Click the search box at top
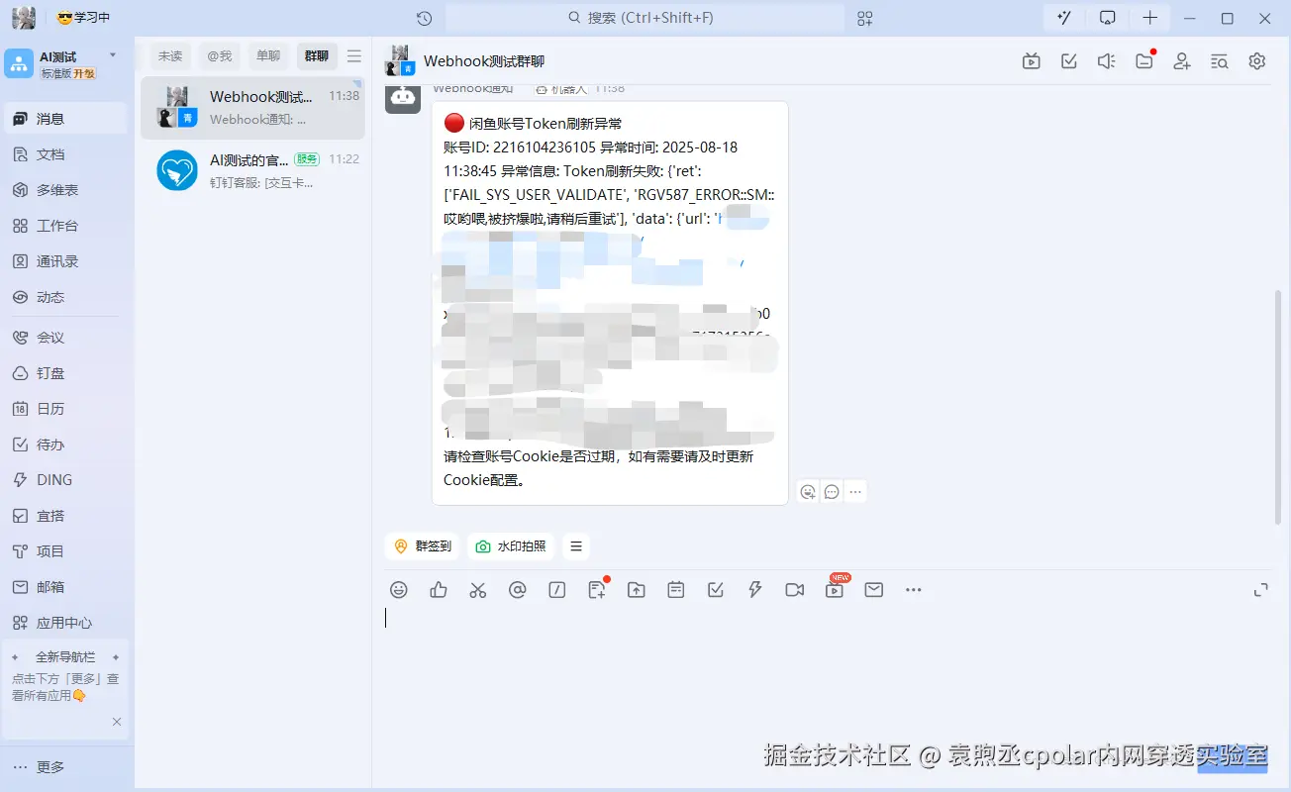This screenshot has width=1291, height=792. [x=645, y=18]
